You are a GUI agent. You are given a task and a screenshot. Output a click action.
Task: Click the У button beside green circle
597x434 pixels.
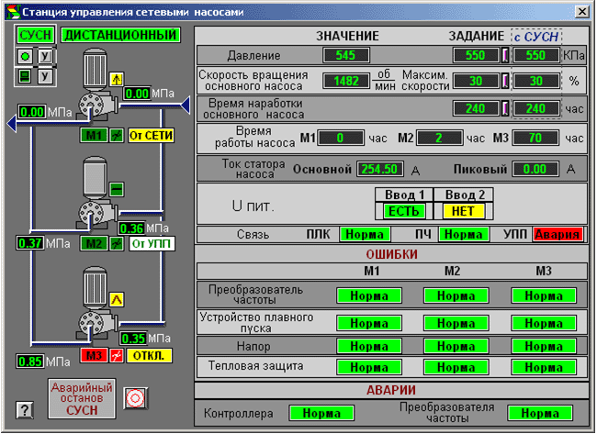[46, 57]
